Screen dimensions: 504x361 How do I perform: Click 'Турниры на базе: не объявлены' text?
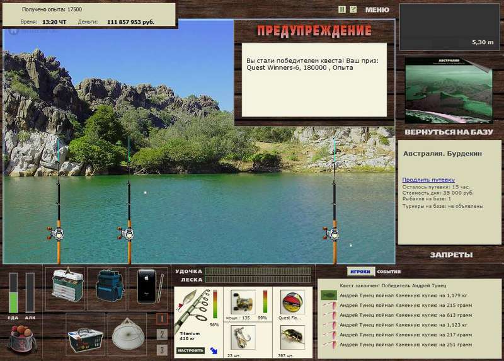tap(443, 206)
